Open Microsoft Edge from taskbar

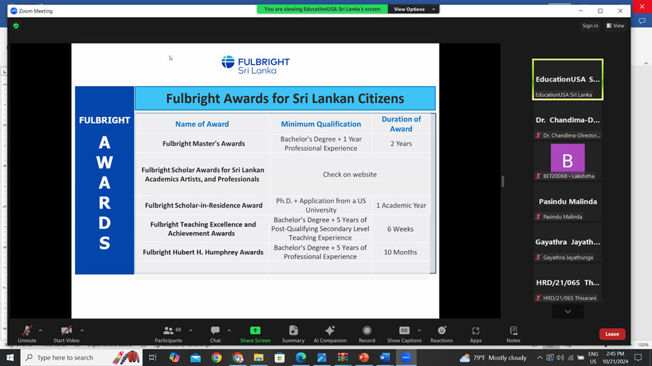click(301, 357)
